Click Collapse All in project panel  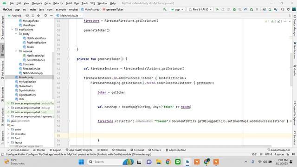(39, 15)
